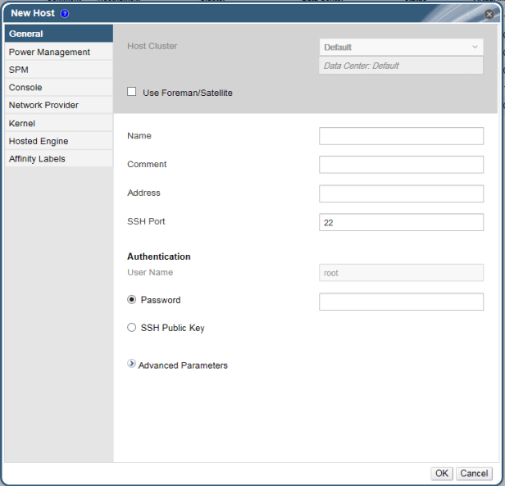Screen dimensions: 505x486
Task: Open the Host Cluster dropdown
Action: pyautogui.click(x=401, y=48)
